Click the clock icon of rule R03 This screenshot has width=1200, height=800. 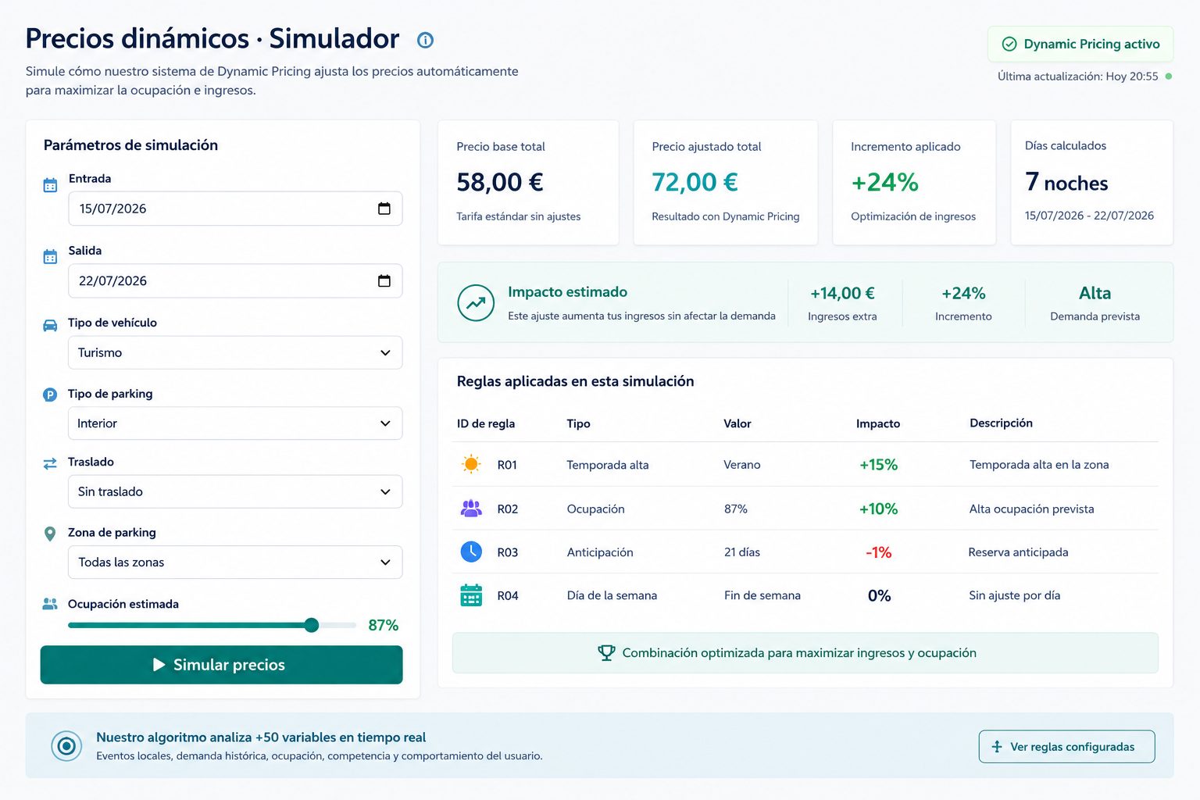(x=471, y=552)
